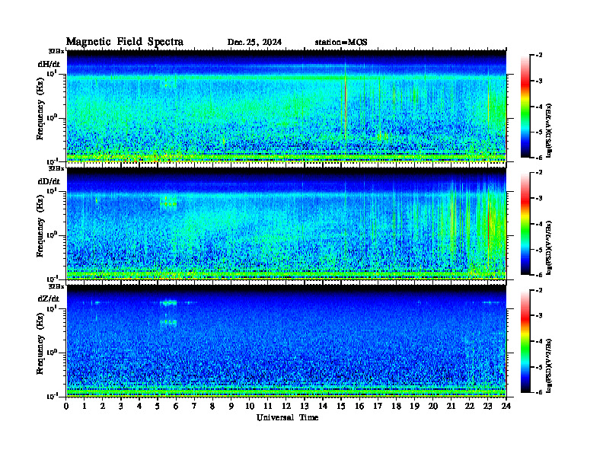Viewport: 603px width, 466px height.
Task: Click the 10^0 frequency tick of dH/dt panel
Action: tap(53, 118)
